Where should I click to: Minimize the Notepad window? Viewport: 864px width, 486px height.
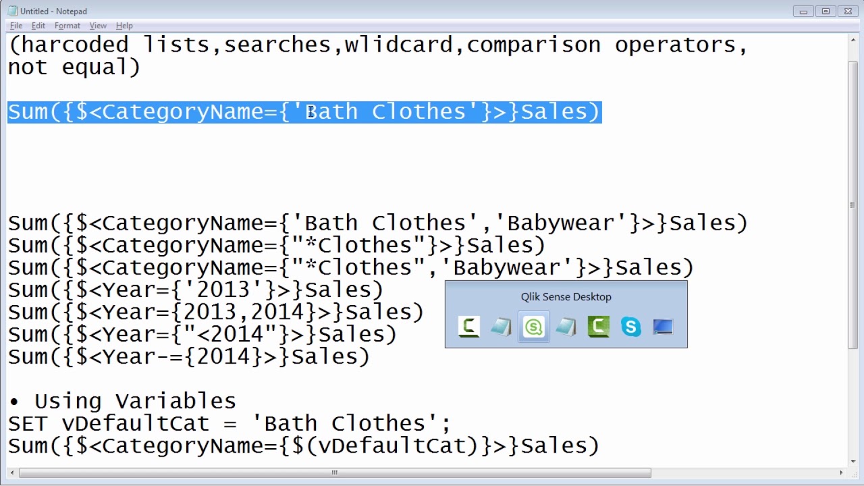(803, 11)
